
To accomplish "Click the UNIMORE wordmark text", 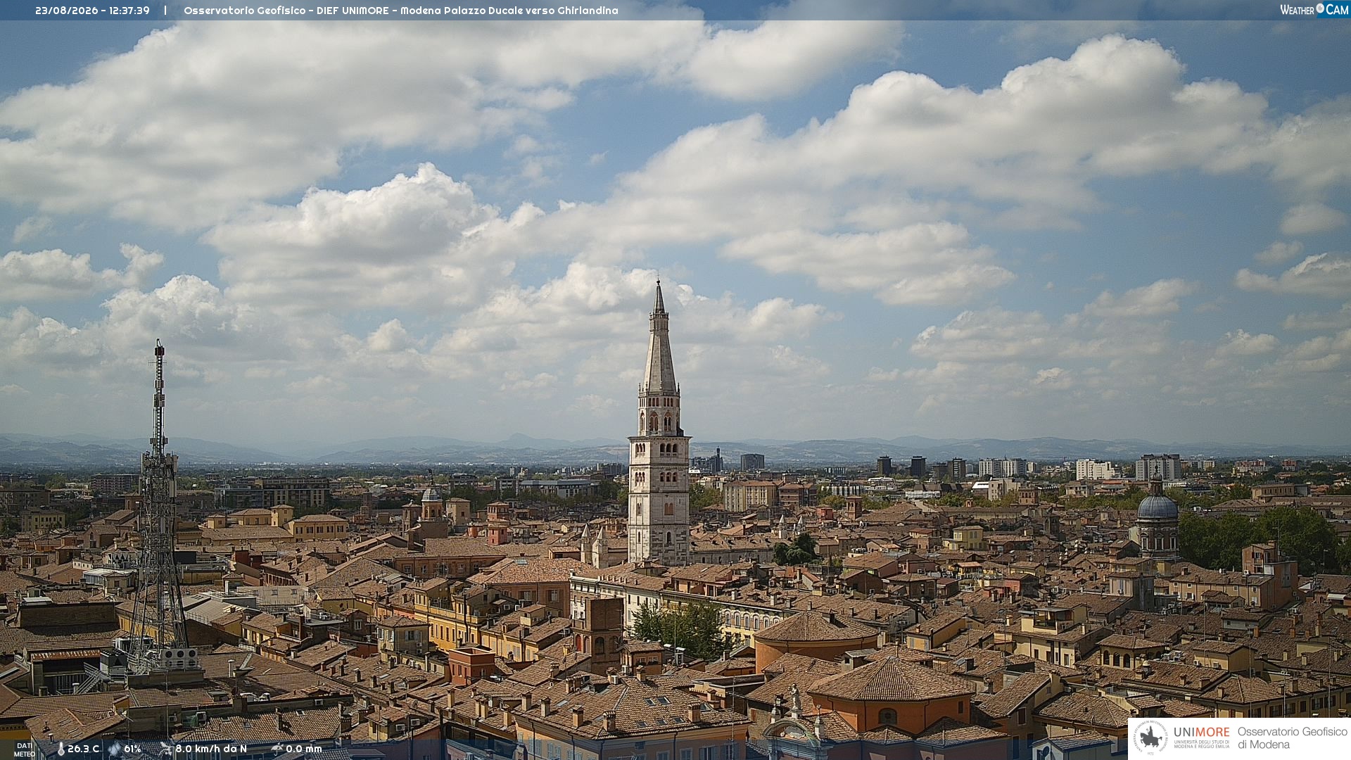I will pos(1202,733).
